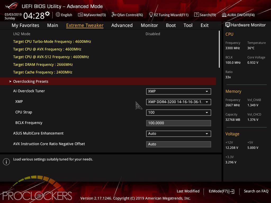Screen dimensions: 271x203
Task: Open the Tool tab
Action: pos(188,25)
